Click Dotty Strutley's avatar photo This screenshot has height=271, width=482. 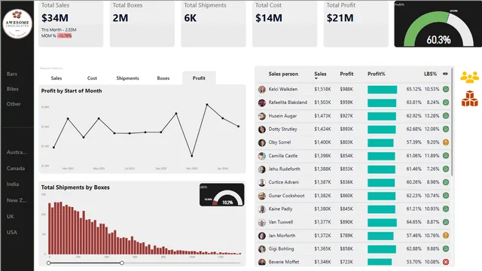click(262, 129)
